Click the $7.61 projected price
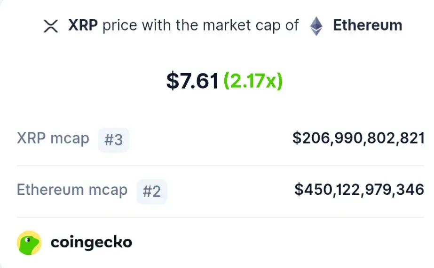This screenshot has width=434, height=268. pyautogui.click(x=192, y=81)
